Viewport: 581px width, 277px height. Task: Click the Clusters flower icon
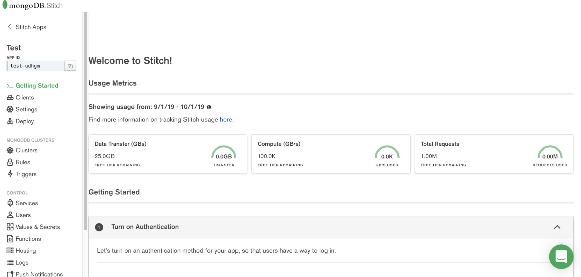point(10,150)
